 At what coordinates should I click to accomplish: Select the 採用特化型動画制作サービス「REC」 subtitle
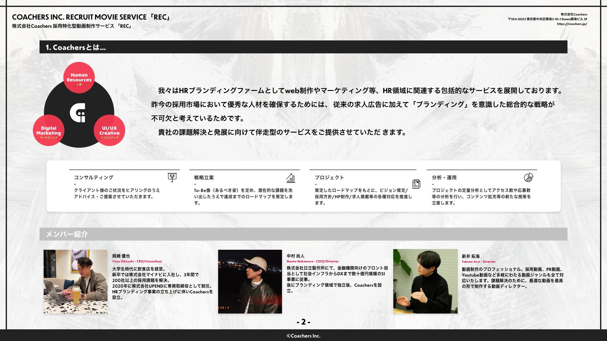pos(72,27)
